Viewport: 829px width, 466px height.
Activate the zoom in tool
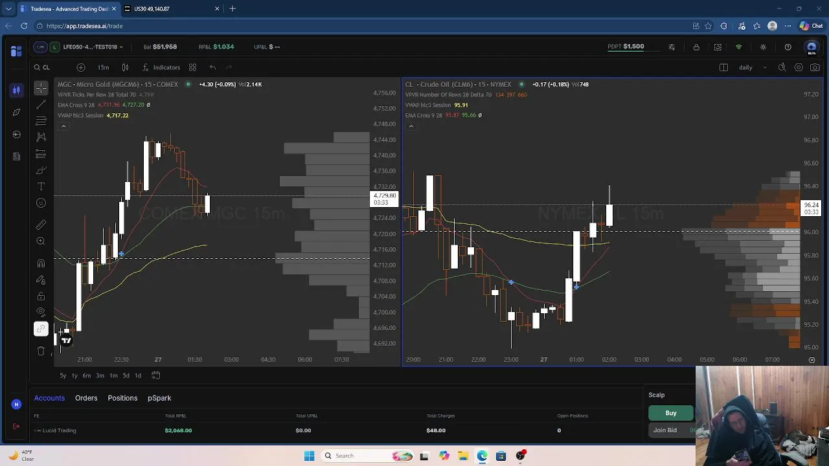(41, 241)
